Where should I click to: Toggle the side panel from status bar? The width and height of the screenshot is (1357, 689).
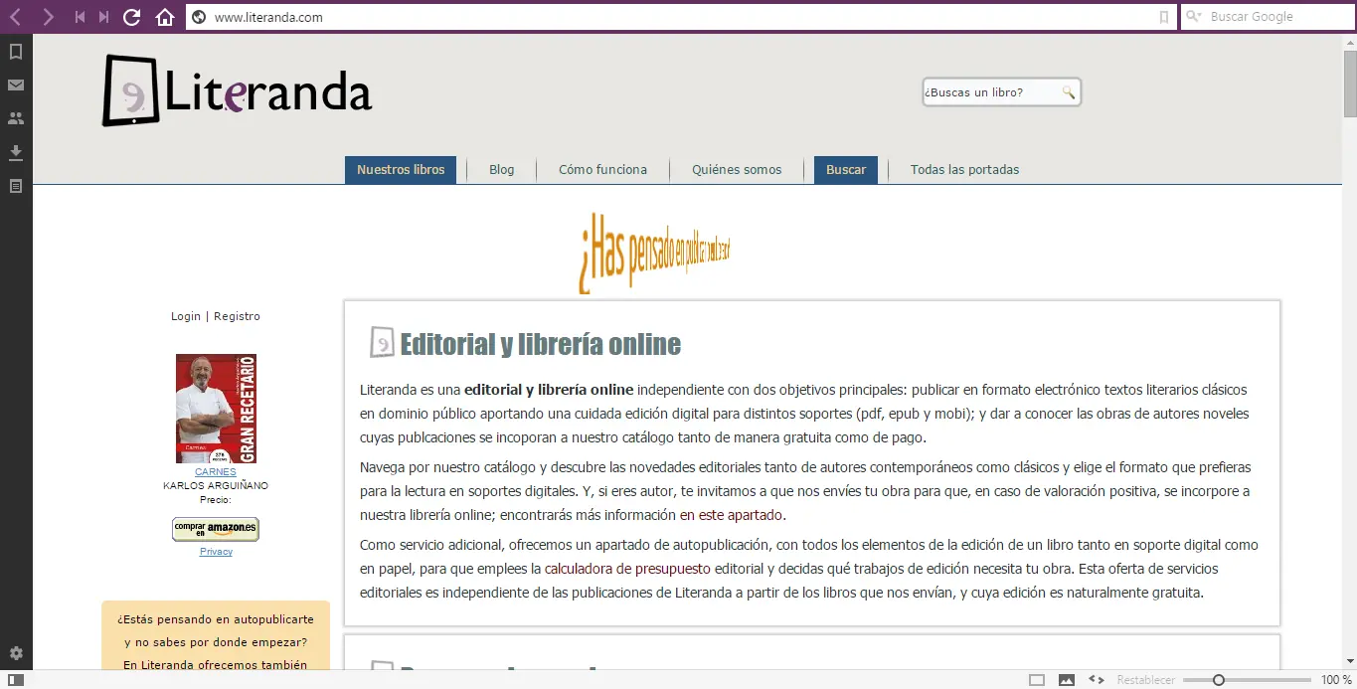(16, 680)
